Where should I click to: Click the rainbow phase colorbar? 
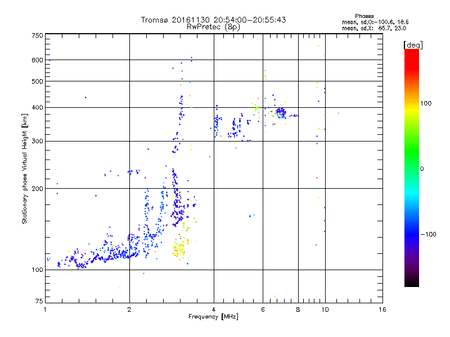412,168
